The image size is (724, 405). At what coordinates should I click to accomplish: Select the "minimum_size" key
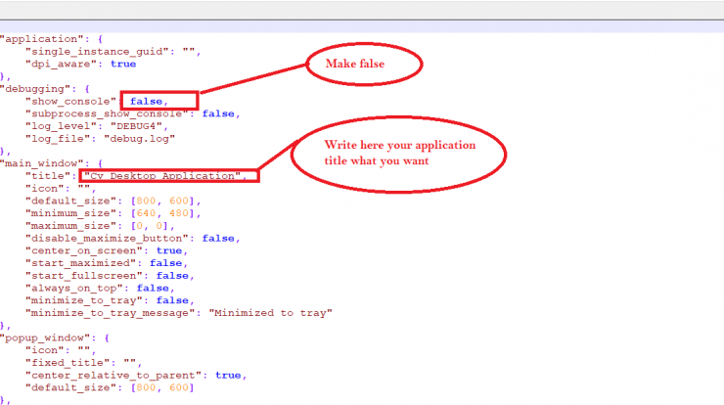[x=70, y=214]
